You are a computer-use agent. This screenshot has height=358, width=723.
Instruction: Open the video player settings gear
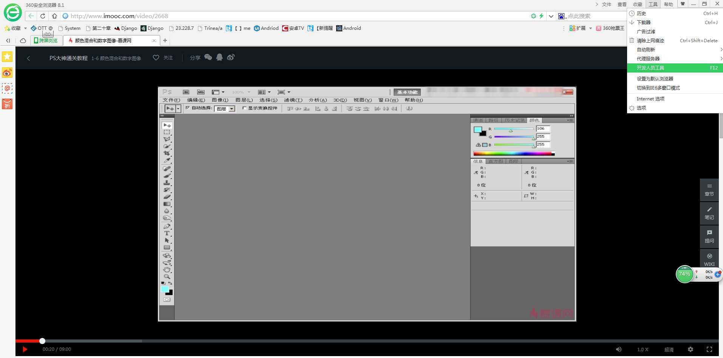691,349
